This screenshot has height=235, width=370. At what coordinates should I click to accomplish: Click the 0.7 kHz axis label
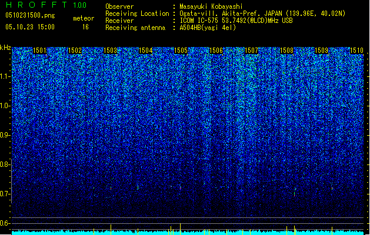(x=5, y=194)
